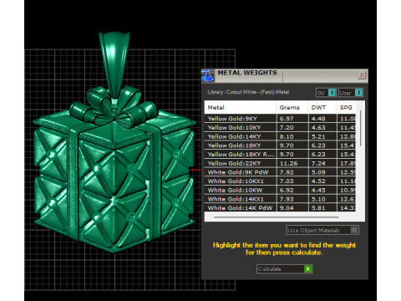Select the White Gold:9K PdW row
Screen dimensions: 401x301
point(280,172)
